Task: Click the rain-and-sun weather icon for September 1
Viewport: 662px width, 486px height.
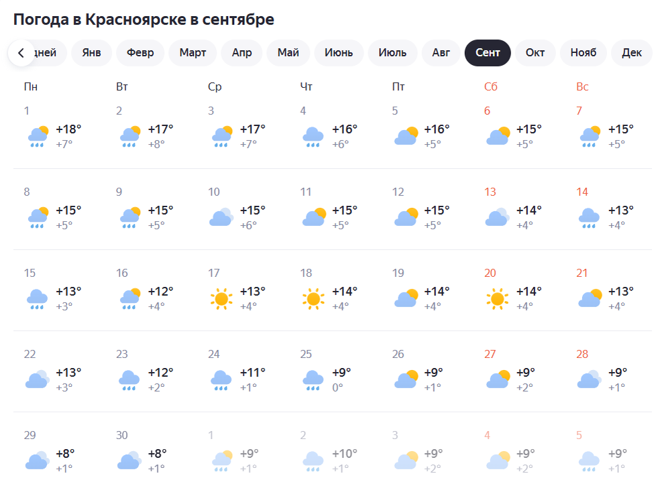Action: (38, 135)
